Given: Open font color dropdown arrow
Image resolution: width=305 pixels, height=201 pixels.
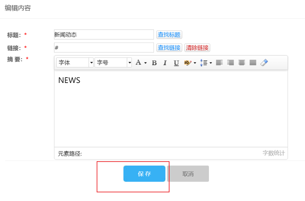Looking at the screenshot, I should pyautogui.click(x=145, y=63).
